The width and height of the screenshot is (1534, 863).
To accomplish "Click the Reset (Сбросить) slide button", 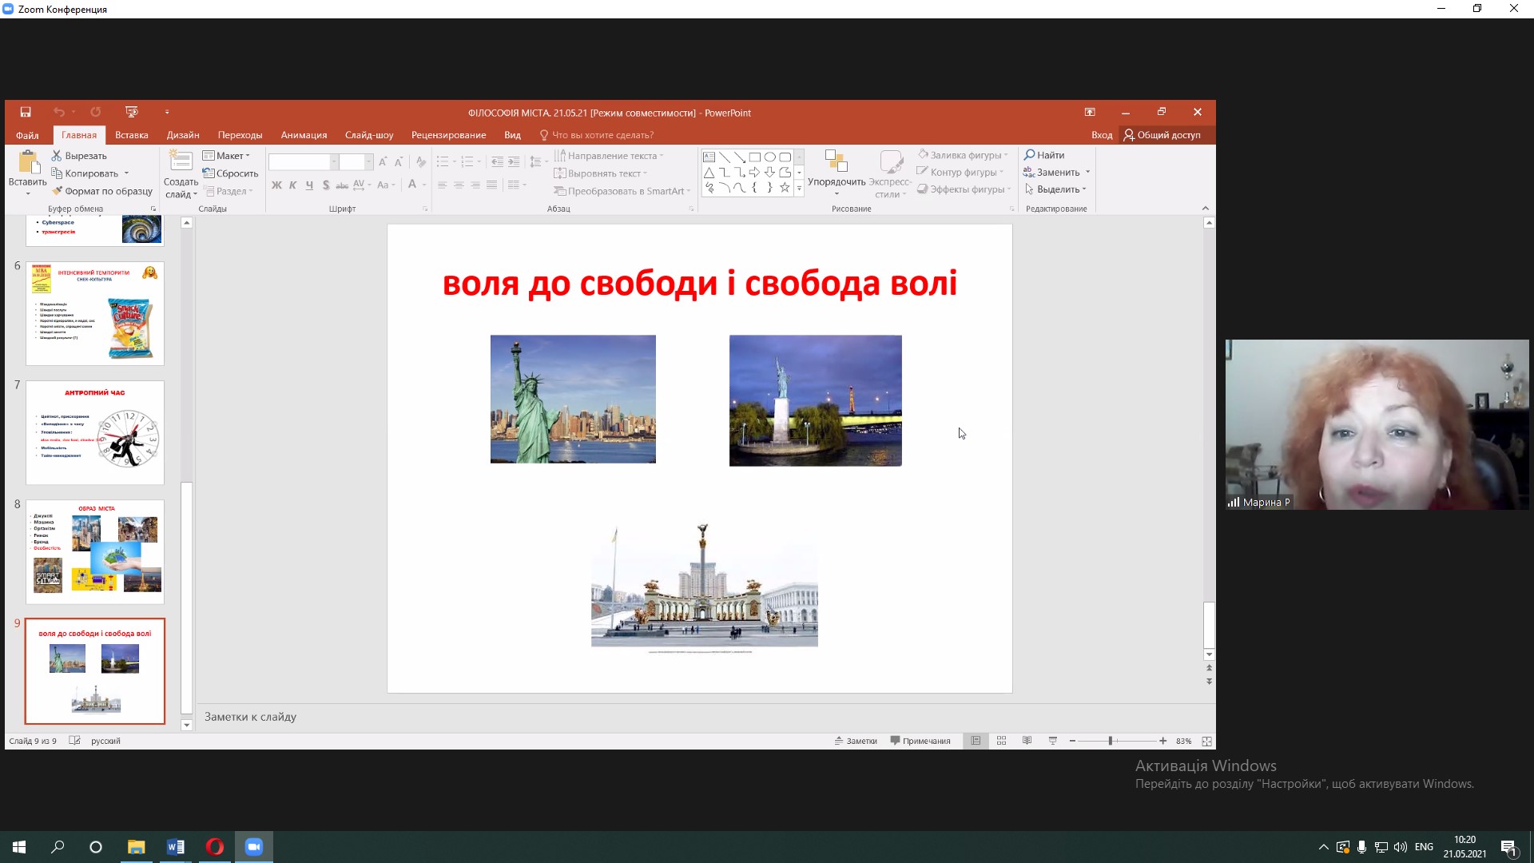I will 230,173.
